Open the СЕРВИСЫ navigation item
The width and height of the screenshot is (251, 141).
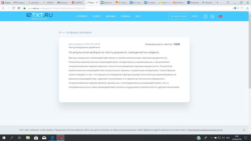[125, 16]
